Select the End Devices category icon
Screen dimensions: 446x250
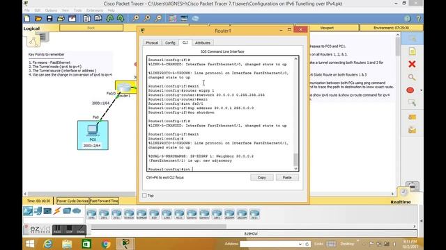38,211
